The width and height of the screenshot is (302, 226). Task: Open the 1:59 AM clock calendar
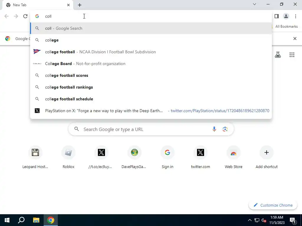[277, 220]
